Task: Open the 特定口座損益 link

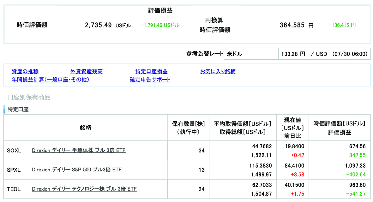Action: click(151, 71)
